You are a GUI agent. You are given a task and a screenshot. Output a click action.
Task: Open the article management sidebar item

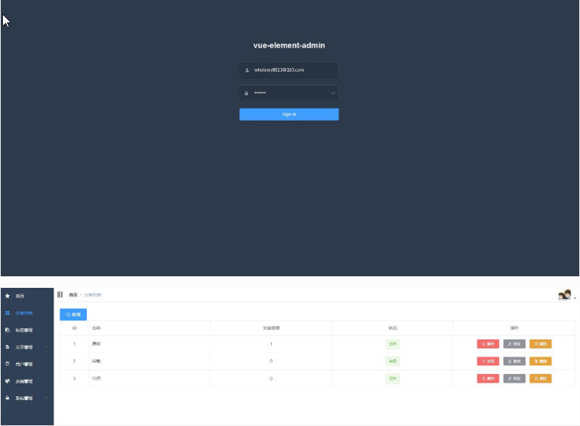(27, 347)
